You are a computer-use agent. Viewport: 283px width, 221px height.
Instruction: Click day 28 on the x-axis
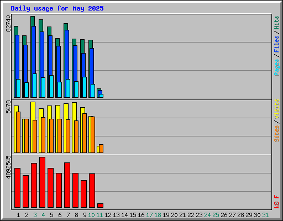click(240, 215)
